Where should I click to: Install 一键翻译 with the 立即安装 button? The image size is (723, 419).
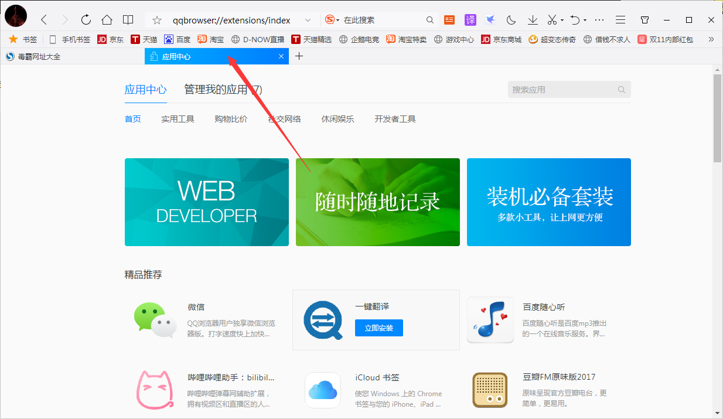point(378,328)
